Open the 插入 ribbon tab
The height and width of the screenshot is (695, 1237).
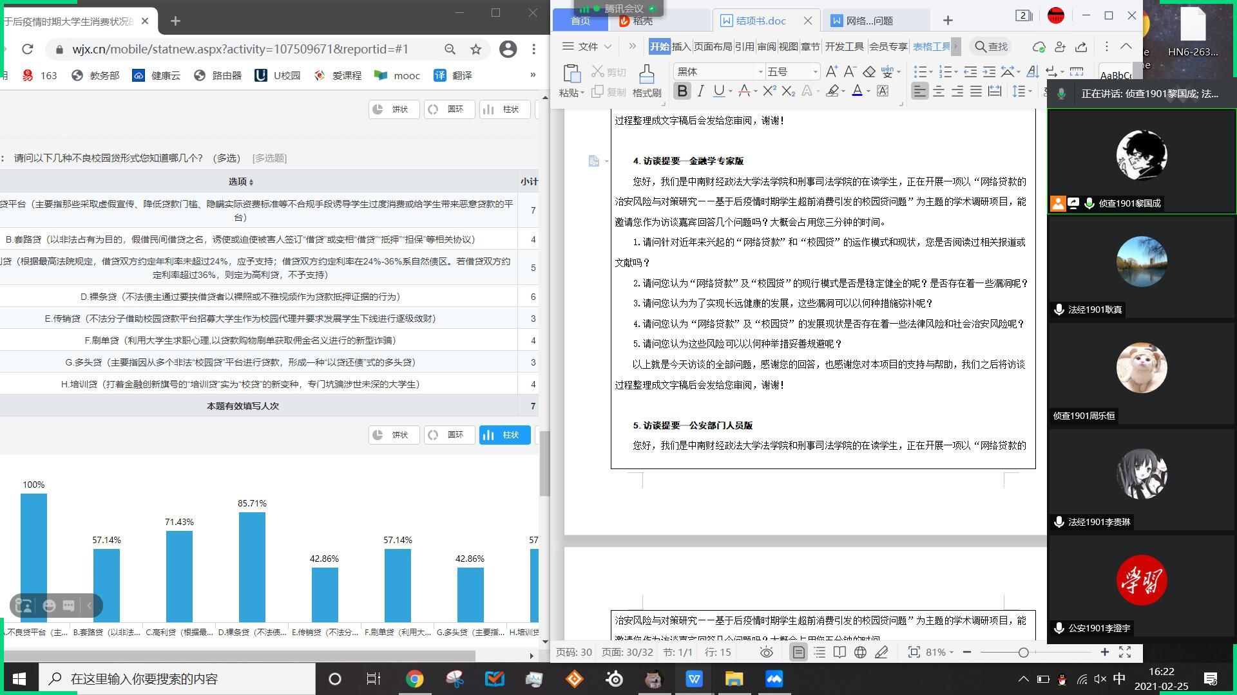(x=680, y=46)
